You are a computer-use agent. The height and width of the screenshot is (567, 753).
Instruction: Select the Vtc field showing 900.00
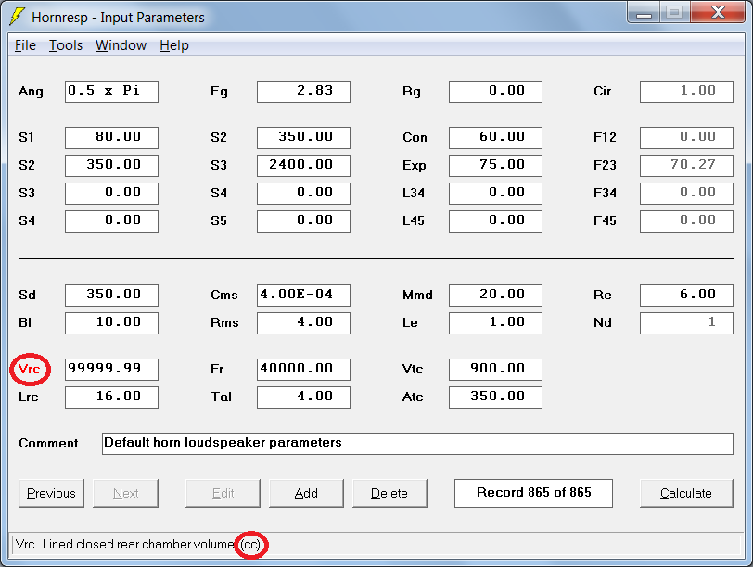(x=495, y=369)
